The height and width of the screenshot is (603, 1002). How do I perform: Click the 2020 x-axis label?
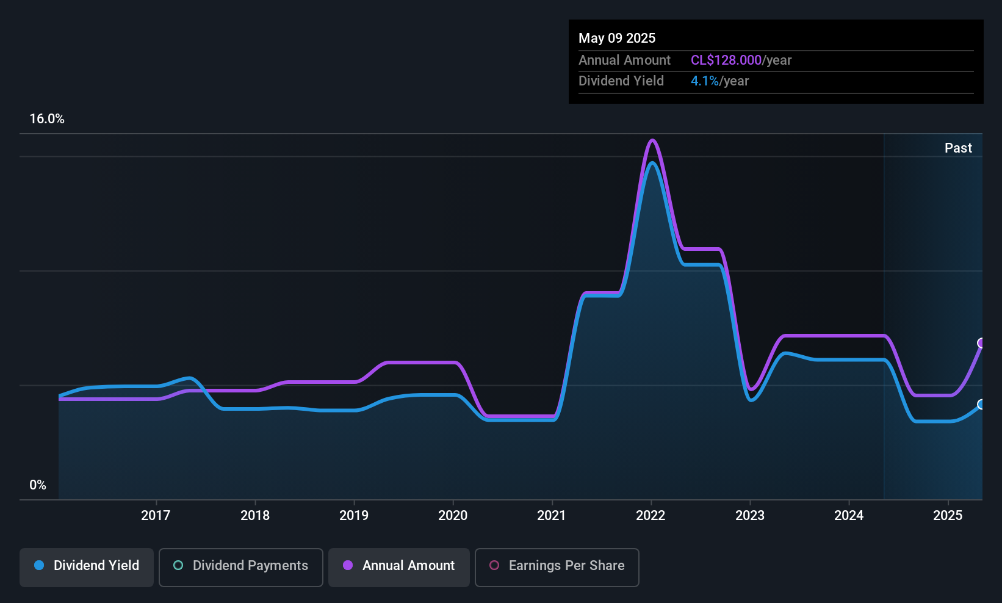(x=453, y=515)
